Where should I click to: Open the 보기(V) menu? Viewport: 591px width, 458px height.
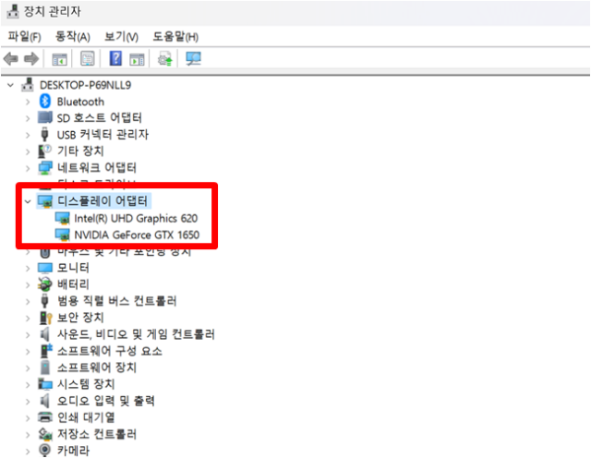[121, 37]
